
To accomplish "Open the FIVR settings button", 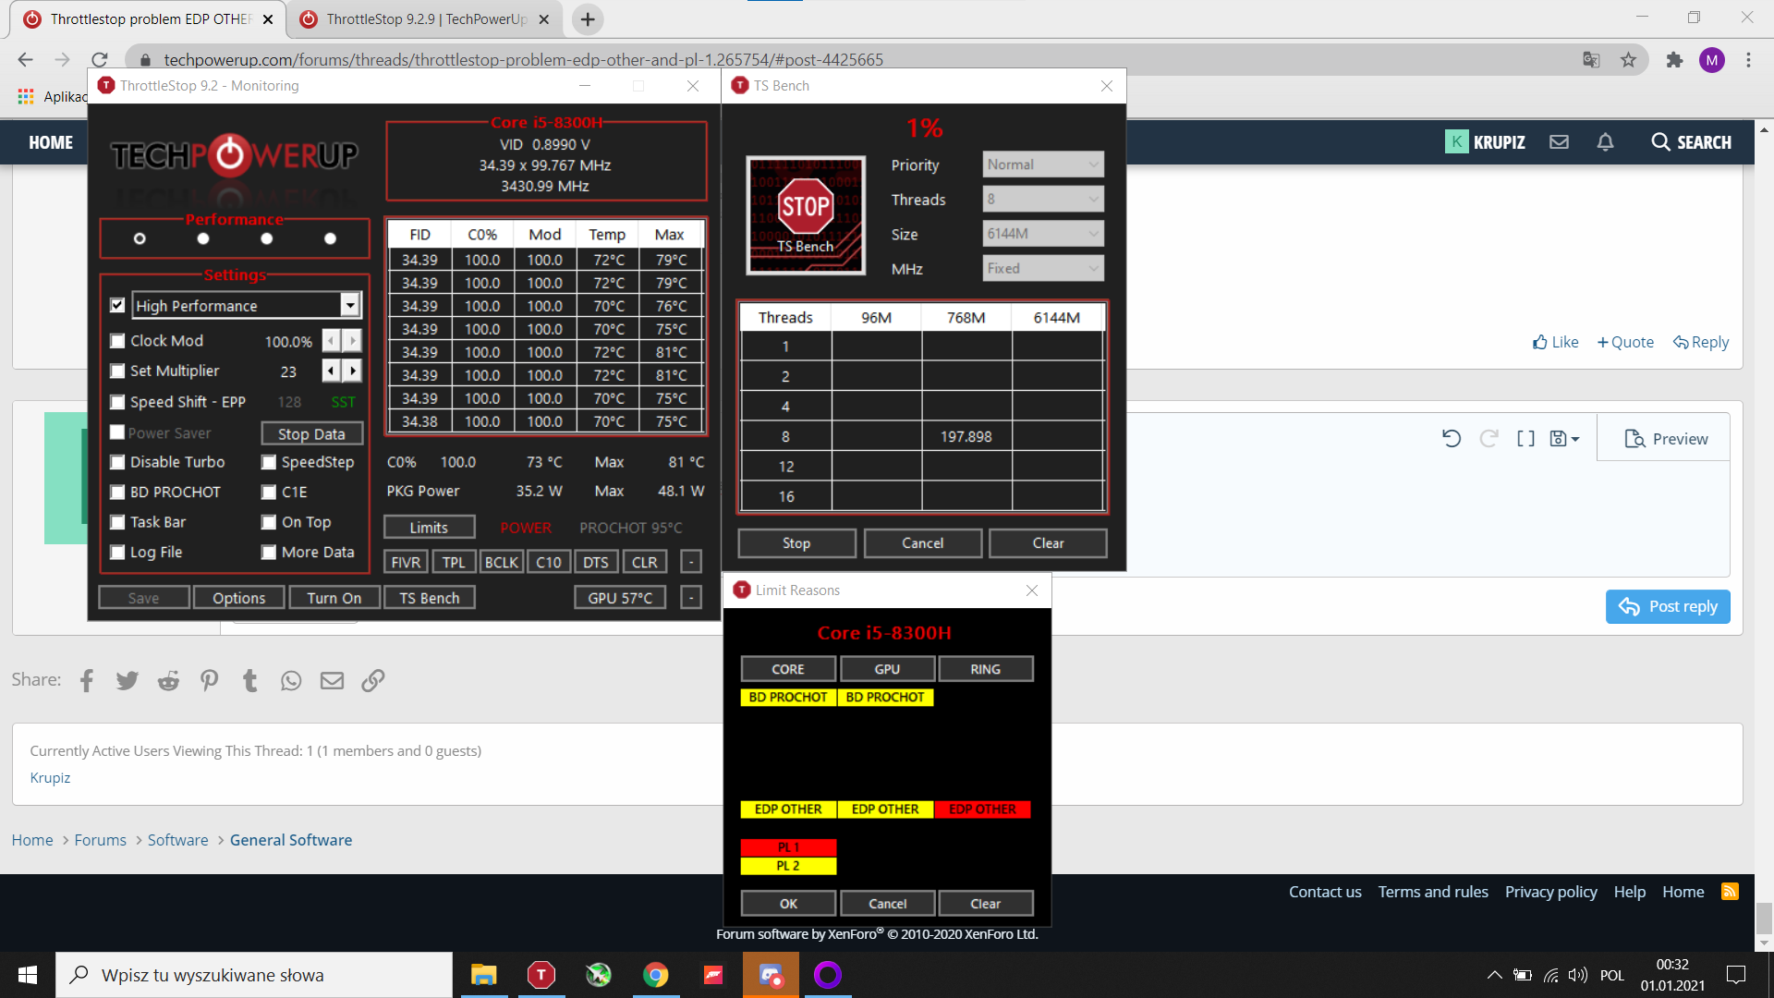I will click(406, 562).
